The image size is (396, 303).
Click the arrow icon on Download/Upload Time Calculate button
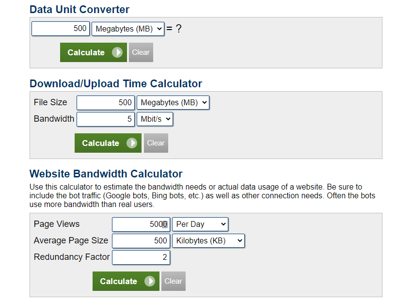click(132, 143)
